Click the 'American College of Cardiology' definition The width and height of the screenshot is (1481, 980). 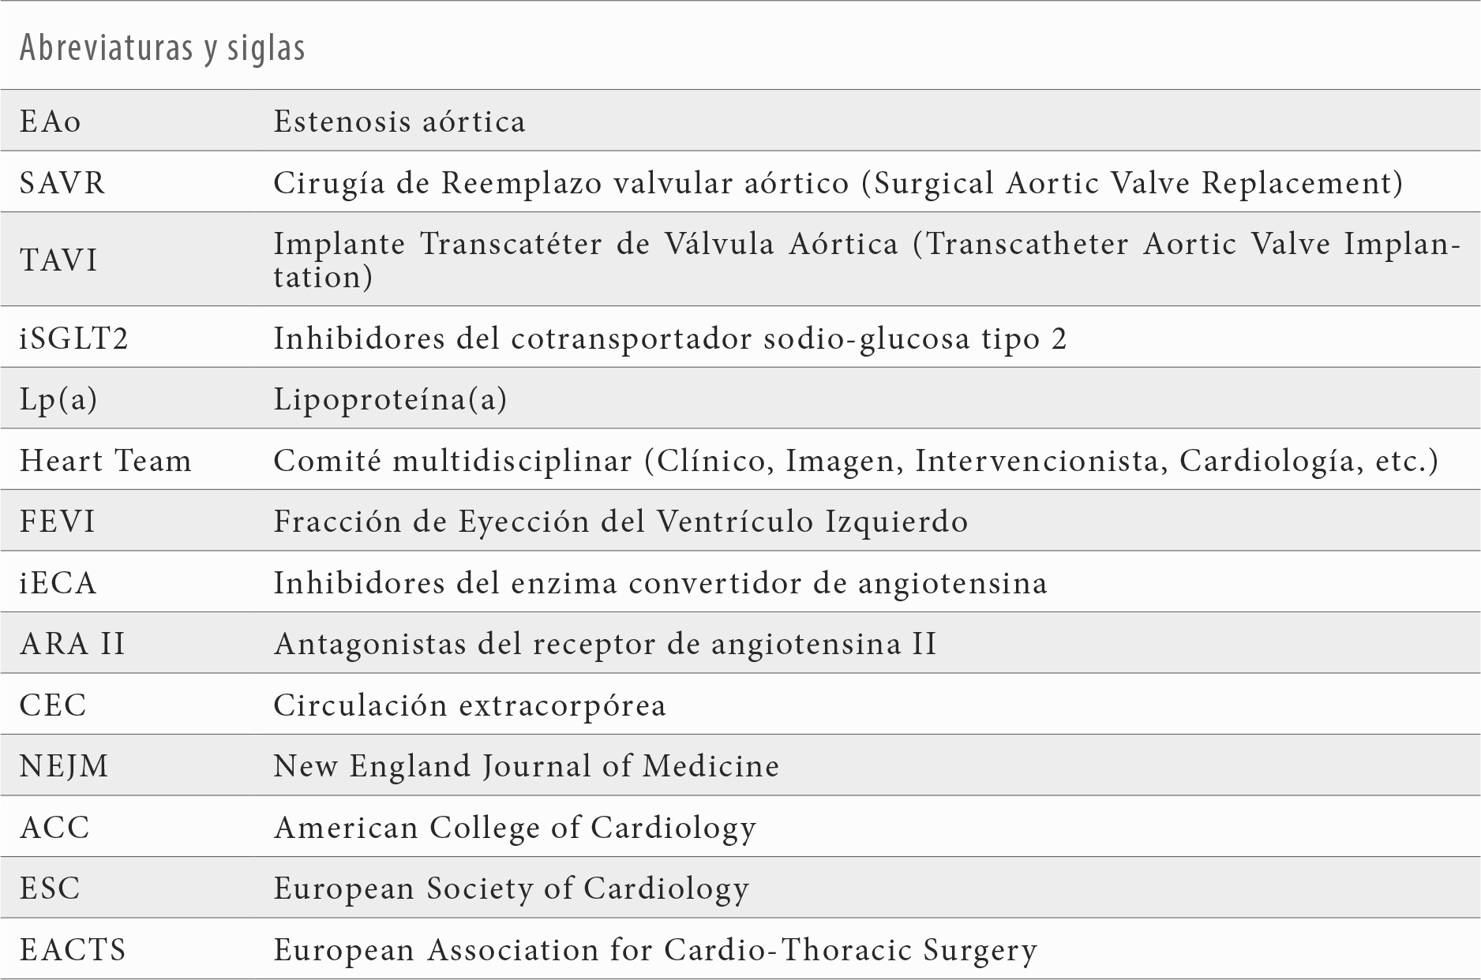(x=515, y=828)
